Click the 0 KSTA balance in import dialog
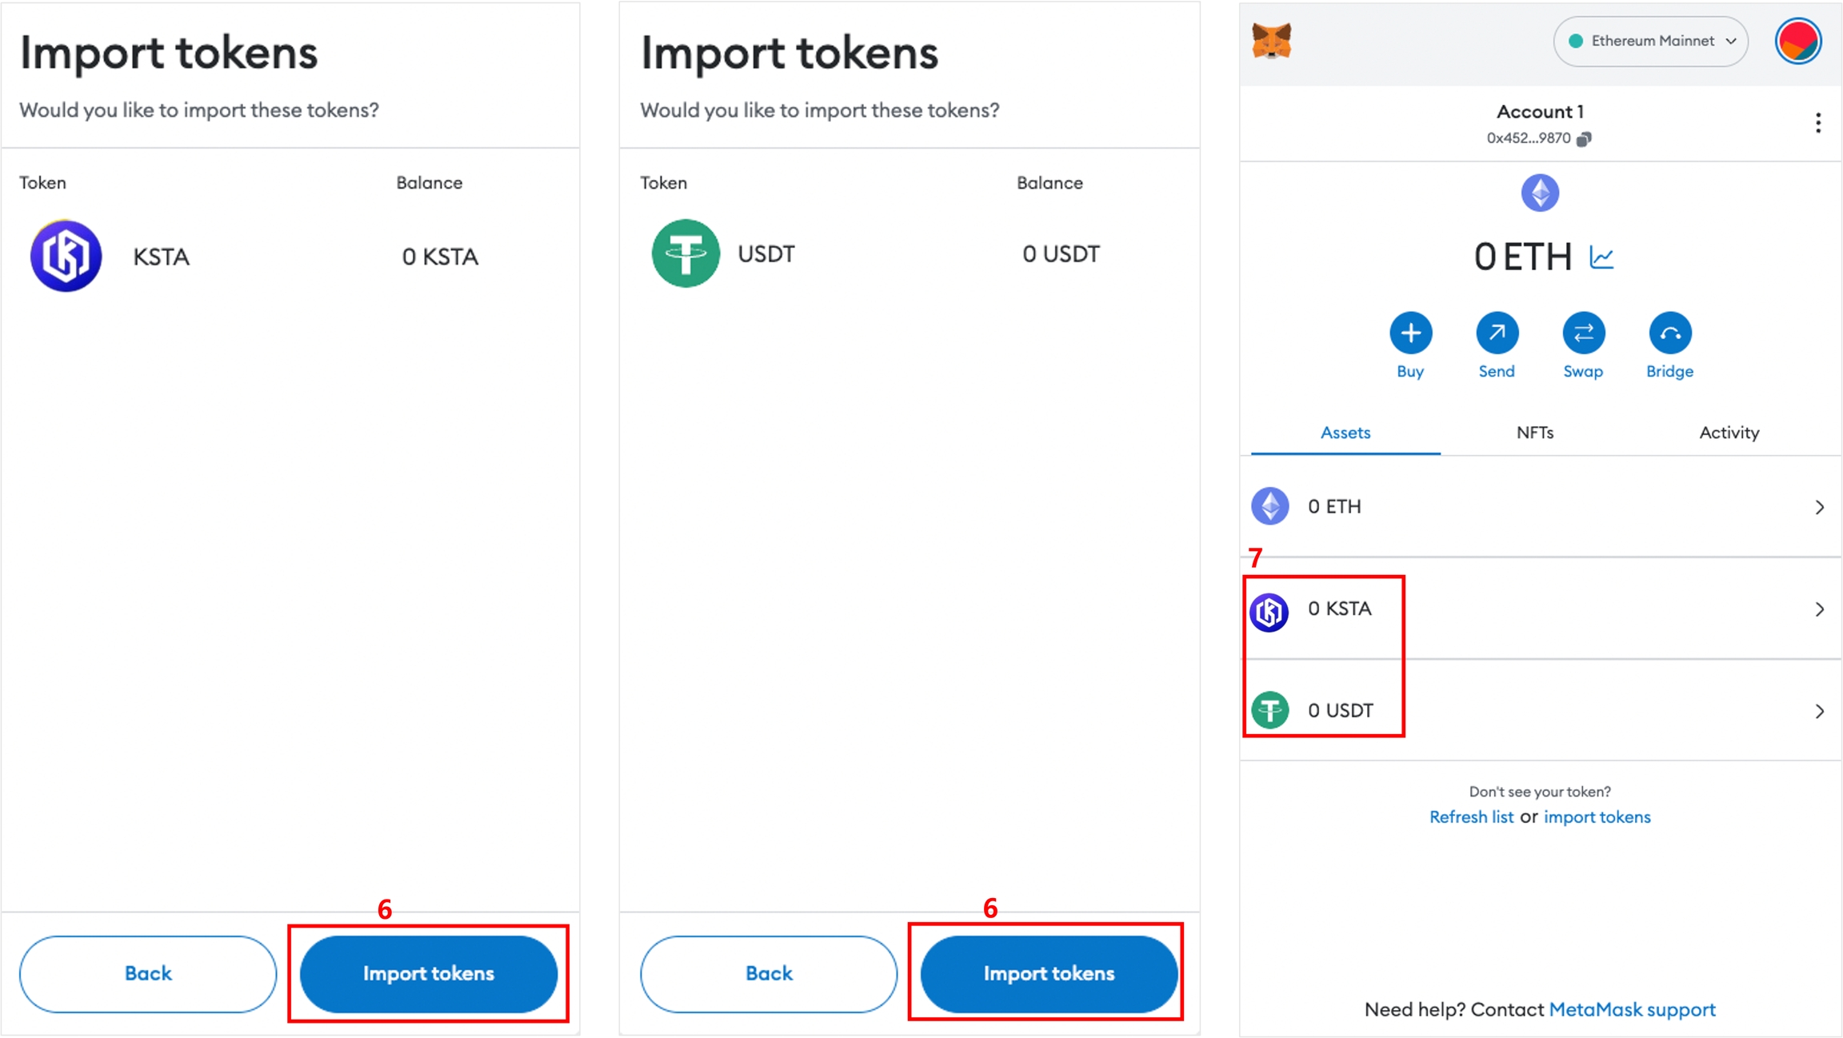Image resolution: width=1843 pixels, height=1038 pixels. tap(440, 257)
